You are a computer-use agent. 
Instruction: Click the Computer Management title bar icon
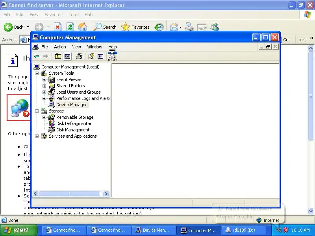coord(35,37)
